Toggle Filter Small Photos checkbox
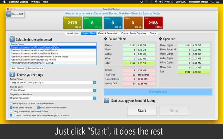Viewport: 223px width, 139px height. 11,108
